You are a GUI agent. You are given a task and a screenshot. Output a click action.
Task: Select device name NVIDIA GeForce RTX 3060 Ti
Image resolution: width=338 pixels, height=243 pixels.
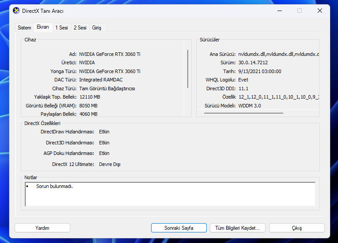(x=110, y=54)
